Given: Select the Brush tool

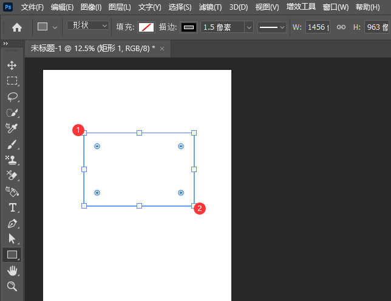Looking at the screenshot, I should coord(12,145).
